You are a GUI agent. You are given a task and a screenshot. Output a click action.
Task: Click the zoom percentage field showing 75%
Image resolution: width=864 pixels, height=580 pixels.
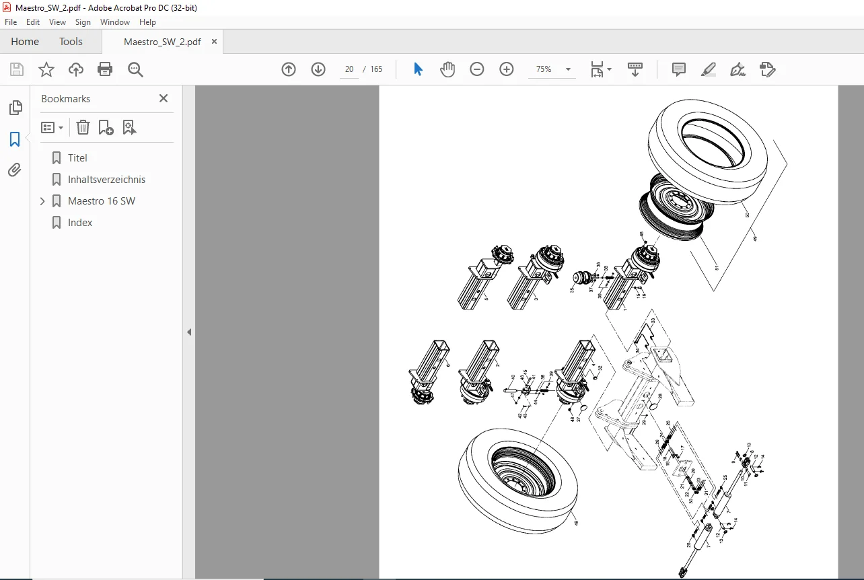[x=544, y=69]
